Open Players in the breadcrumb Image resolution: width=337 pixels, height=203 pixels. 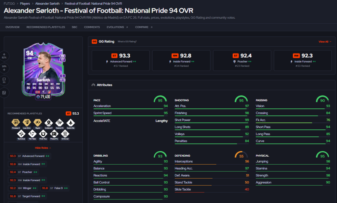[x=25, y=4]
